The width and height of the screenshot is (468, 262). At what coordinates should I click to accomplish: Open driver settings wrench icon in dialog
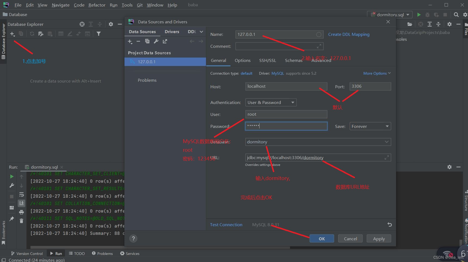point(156,41)
